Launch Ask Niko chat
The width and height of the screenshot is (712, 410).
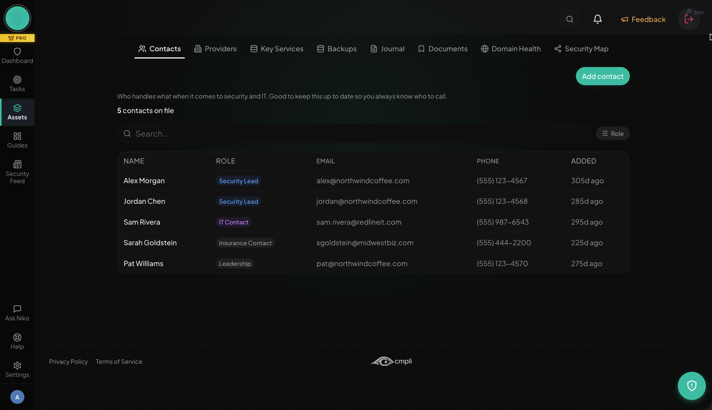pyautogui.click(x=17, y=313)
